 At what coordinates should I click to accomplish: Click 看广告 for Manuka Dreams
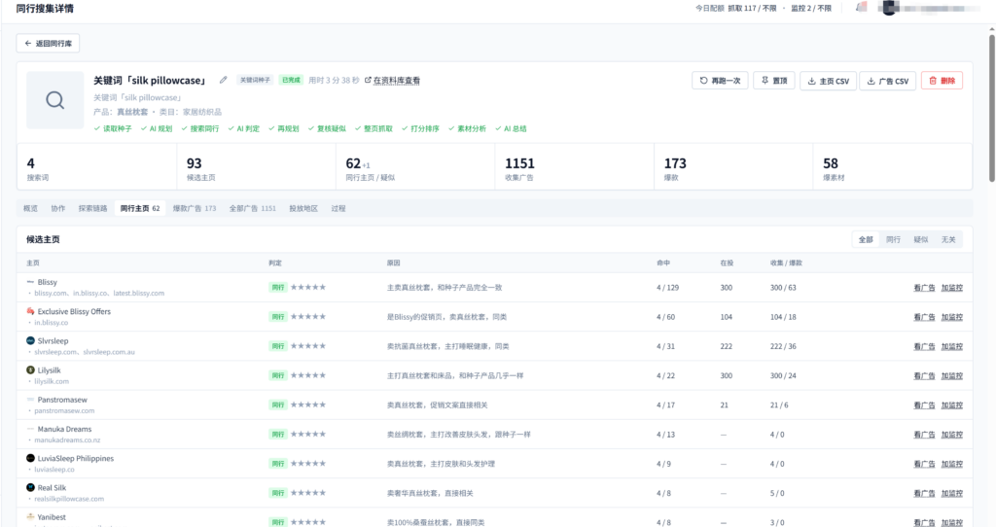pyautogui.click(x=924, y=435)
